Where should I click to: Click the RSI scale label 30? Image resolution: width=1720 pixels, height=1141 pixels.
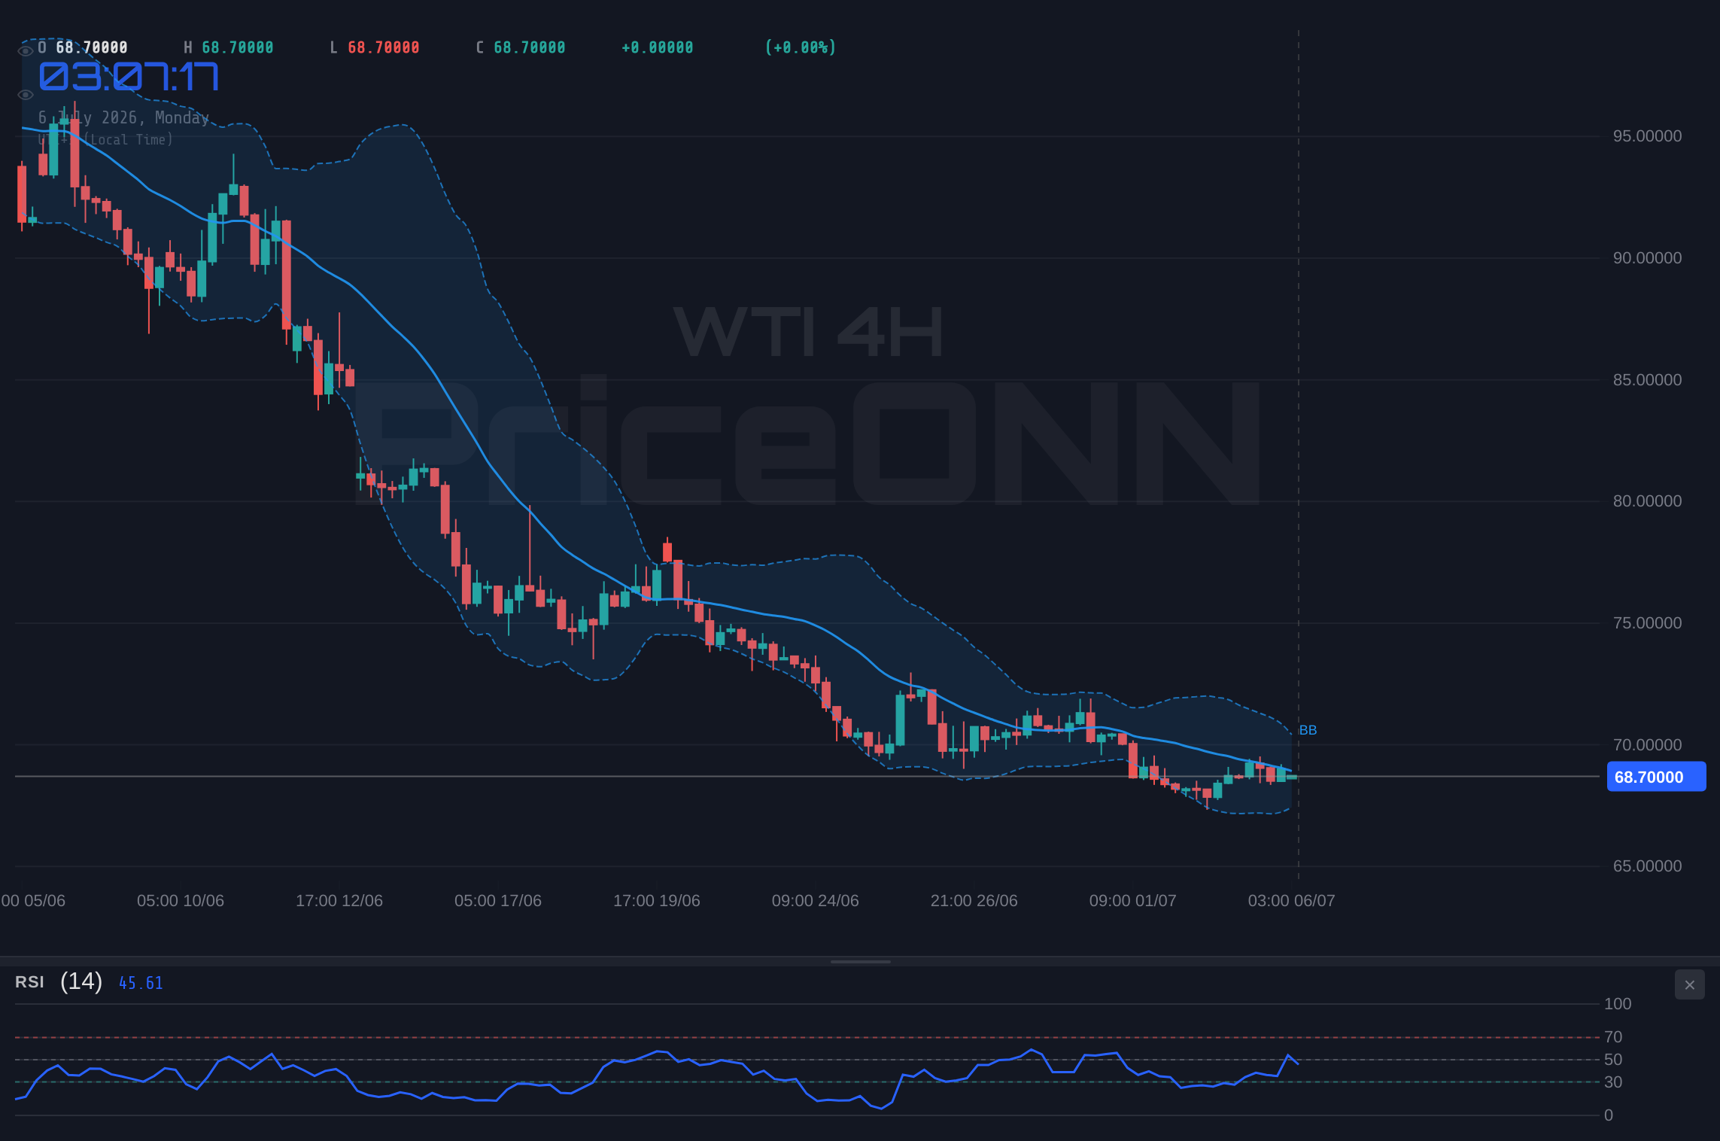1613,1082
